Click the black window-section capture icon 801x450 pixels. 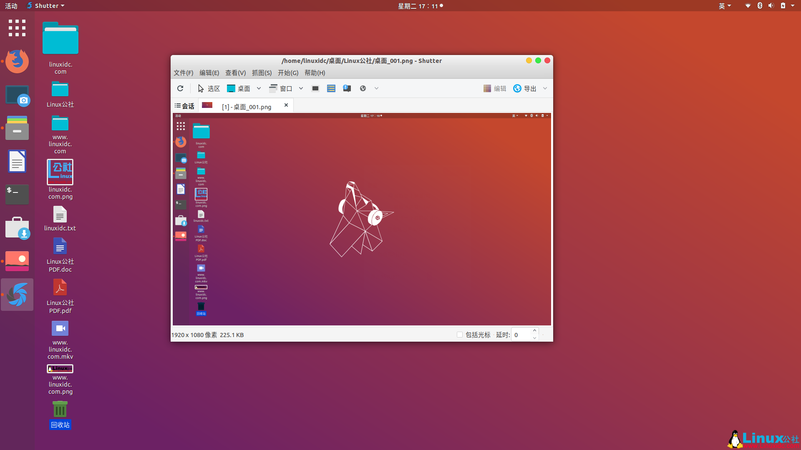(315, 88)
